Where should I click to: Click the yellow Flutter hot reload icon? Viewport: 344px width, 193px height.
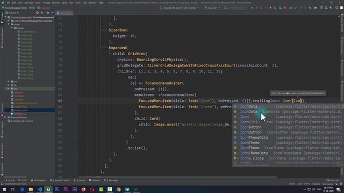pyautogui.click(x=270, y=8)
